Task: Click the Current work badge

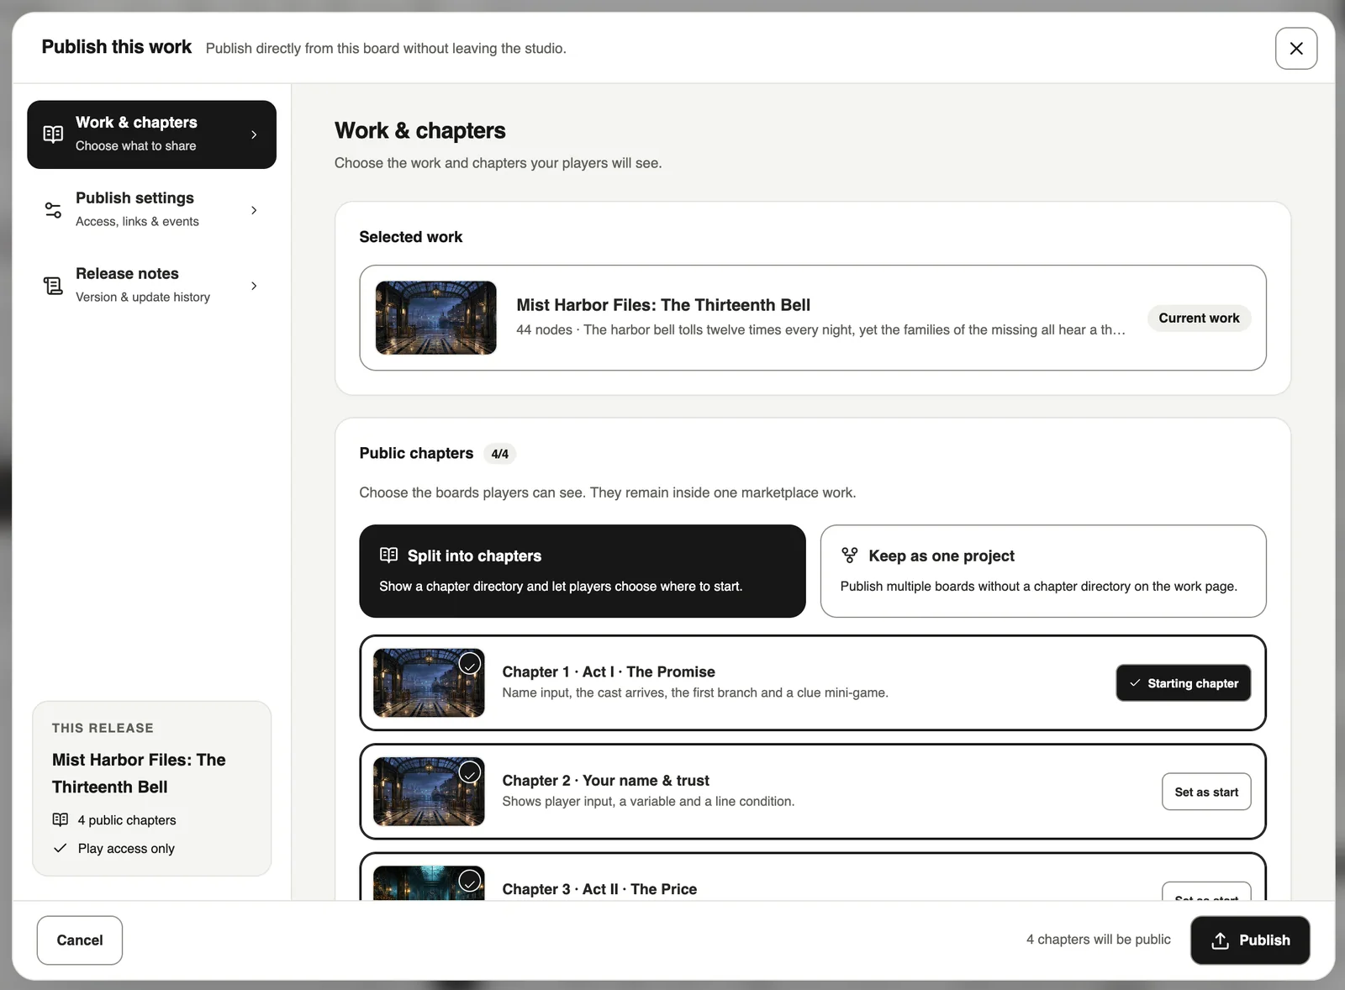Action: [1199, 318]
